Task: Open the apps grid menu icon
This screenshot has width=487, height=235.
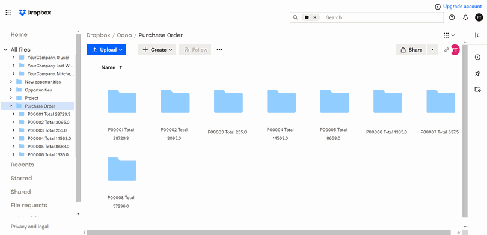Action: (8, 13)
